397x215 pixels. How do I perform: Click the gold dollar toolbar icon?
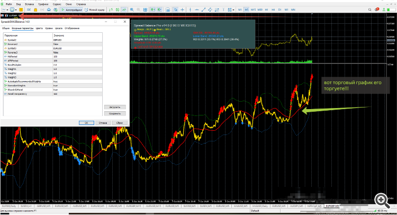coord(21,10)
